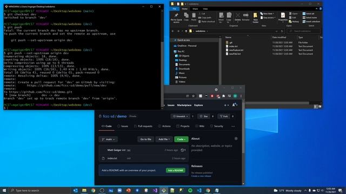
Task: Open the Pull requests tab on GitHub
Action: tap(143, 126)
